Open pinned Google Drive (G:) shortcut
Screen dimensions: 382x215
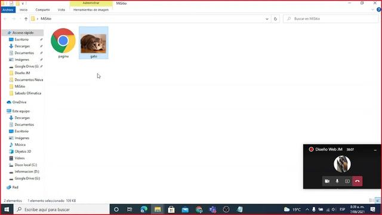pyautogui.click(x=26, y=66)
